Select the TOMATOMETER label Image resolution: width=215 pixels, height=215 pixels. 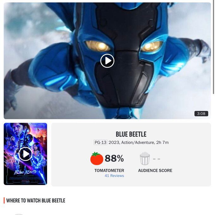(109, 170)
